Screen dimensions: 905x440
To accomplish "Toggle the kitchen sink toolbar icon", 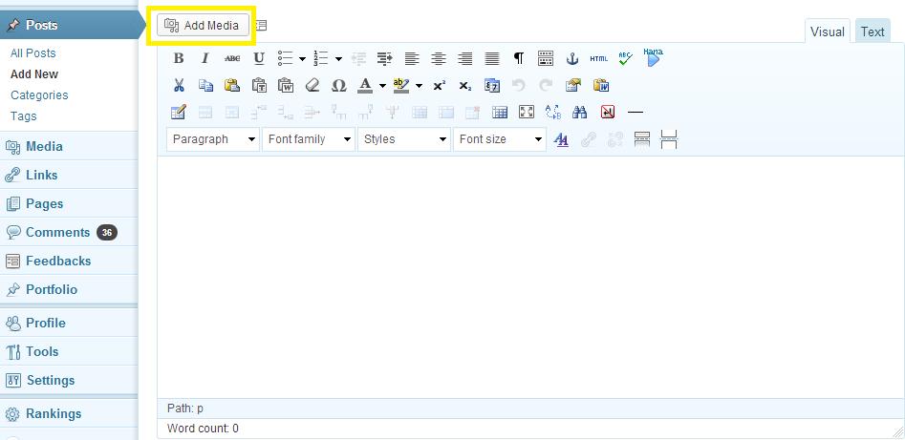I will pos(546,58).
